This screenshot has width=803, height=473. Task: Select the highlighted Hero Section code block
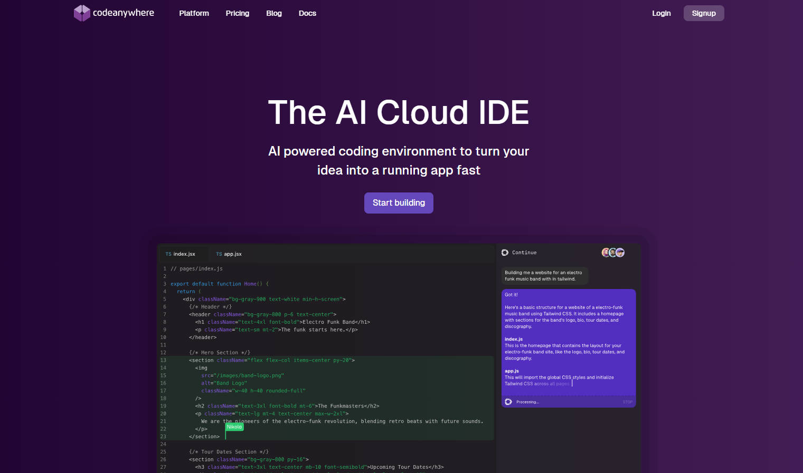coord(327,398)
